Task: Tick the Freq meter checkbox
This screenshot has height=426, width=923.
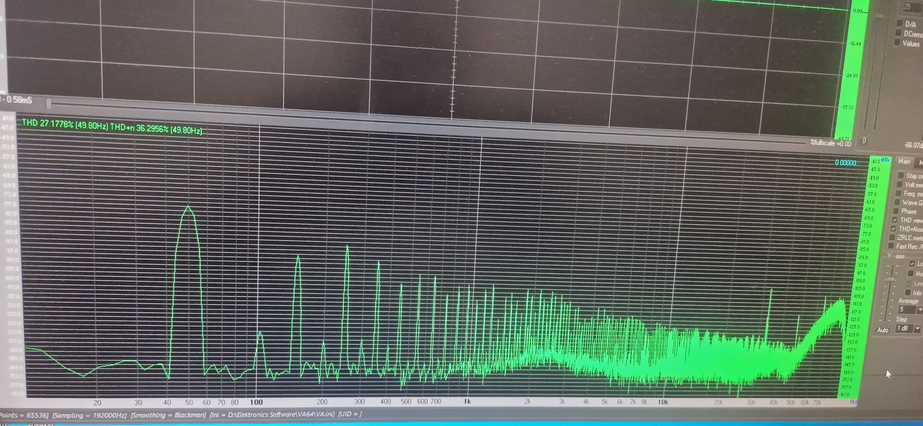Action: pyautogui.click(x=898, y=193)
